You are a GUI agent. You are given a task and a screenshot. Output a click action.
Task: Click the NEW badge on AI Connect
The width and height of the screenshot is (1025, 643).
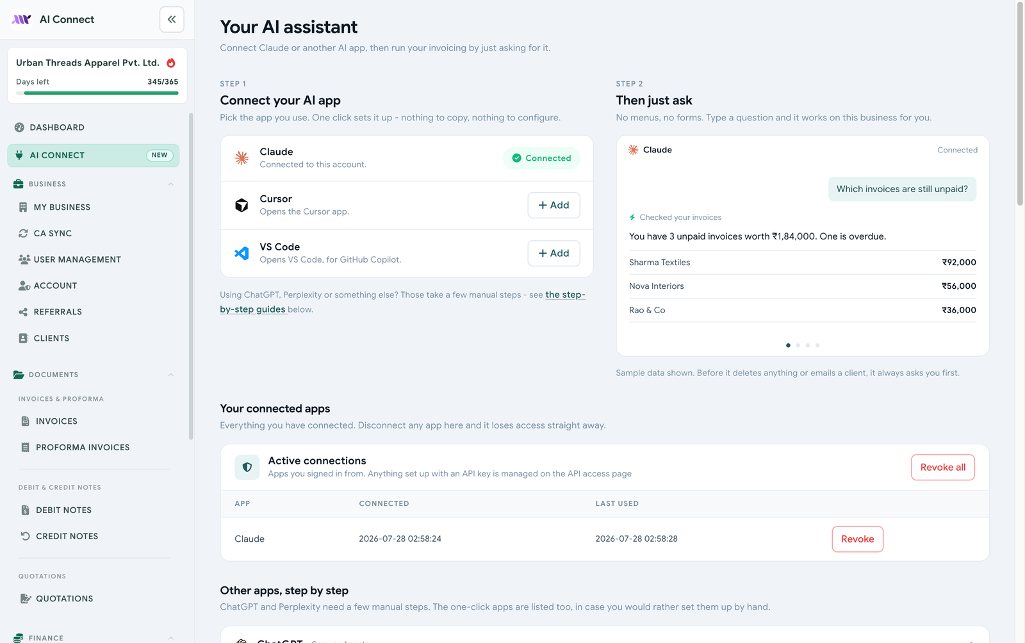click(x=160, y=155)
